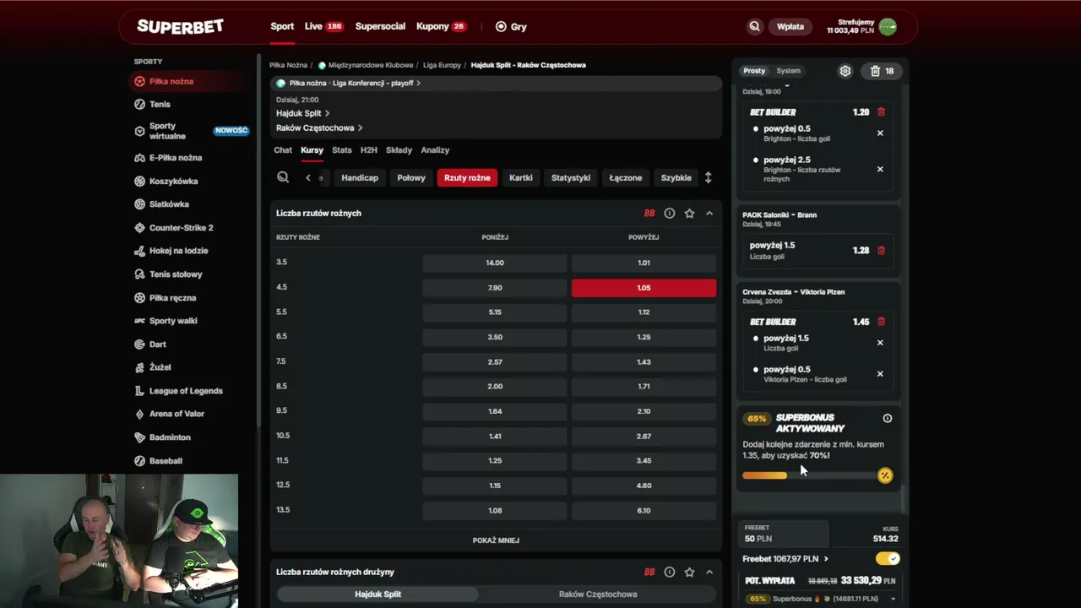Favorite the Liczba rzutów rożnych drużyny market
The width and height of the screenshot is (1081, 608).
pyautogui.click(x=689, y=572)
